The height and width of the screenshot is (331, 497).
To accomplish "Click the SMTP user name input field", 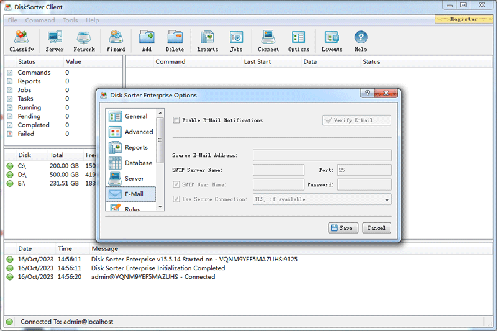I will [x=278, y=184].
